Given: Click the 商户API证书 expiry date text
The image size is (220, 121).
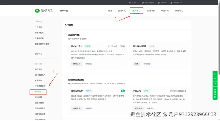Looking at the screenshot, I should (116, 46).
